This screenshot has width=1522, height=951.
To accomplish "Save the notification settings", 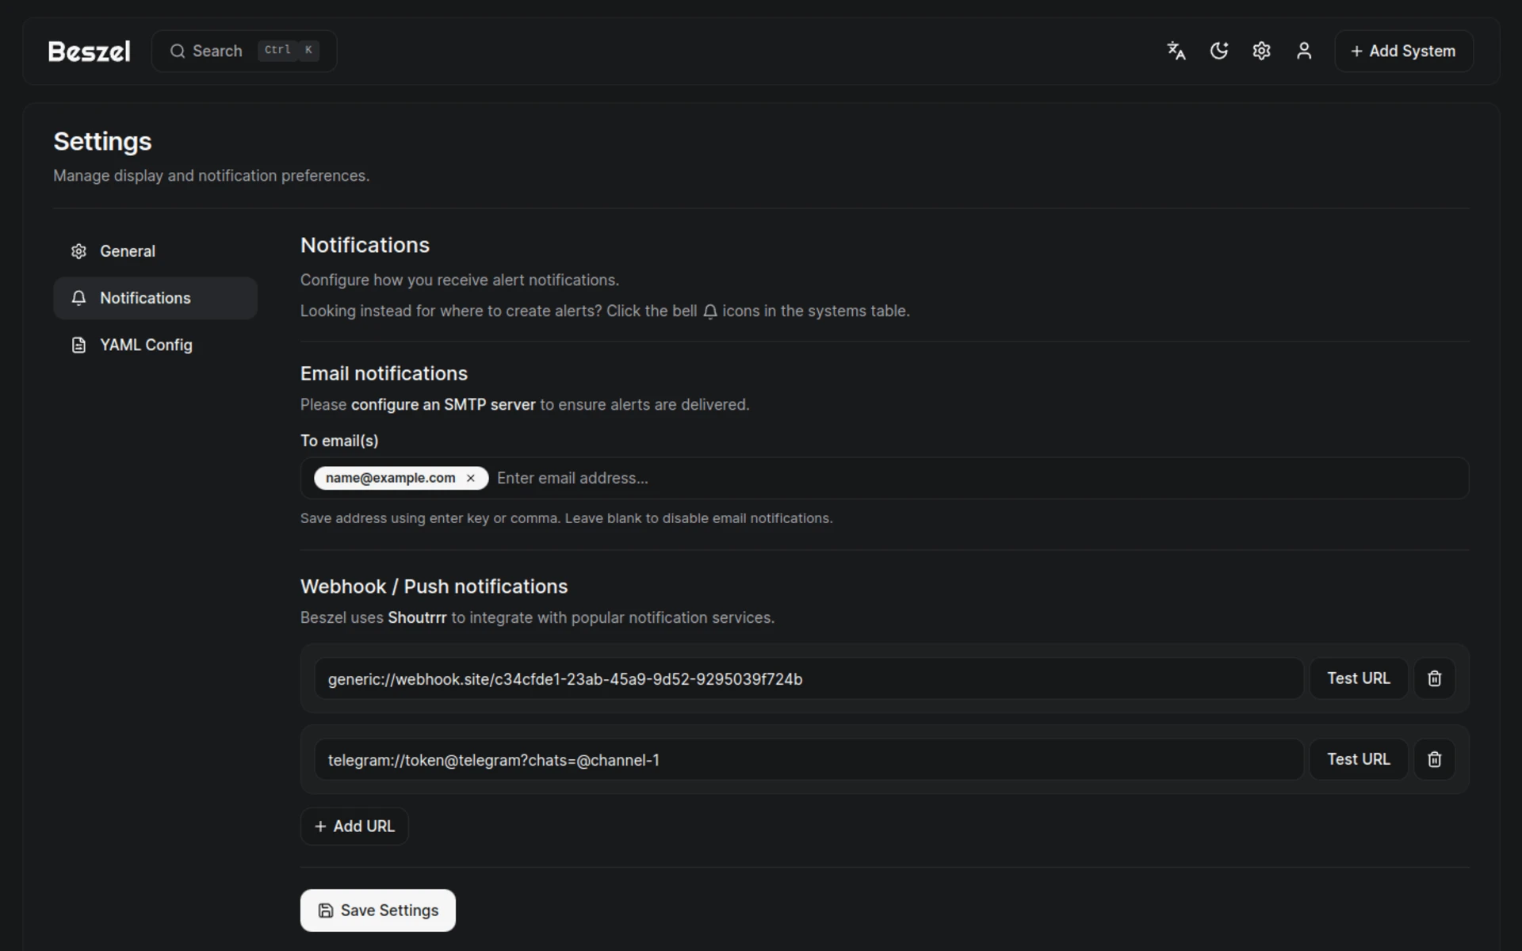I will [x=378, y=910].
